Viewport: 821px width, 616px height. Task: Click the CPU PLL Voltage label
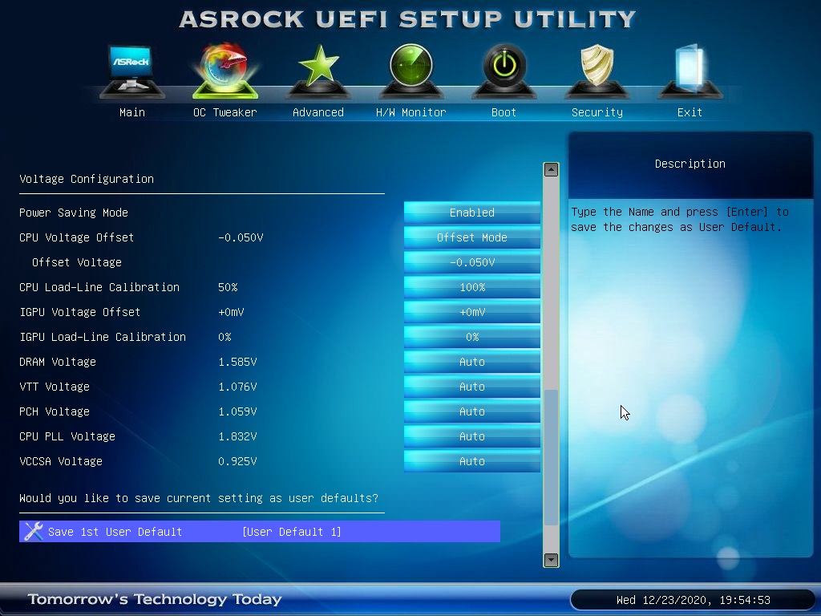point(67,436)
